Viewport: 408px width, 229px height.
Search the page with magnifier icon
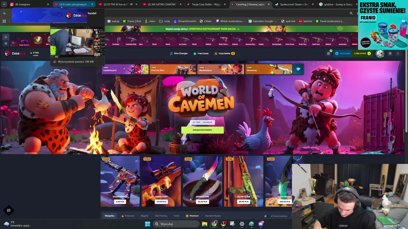click(x=351, y=13)
